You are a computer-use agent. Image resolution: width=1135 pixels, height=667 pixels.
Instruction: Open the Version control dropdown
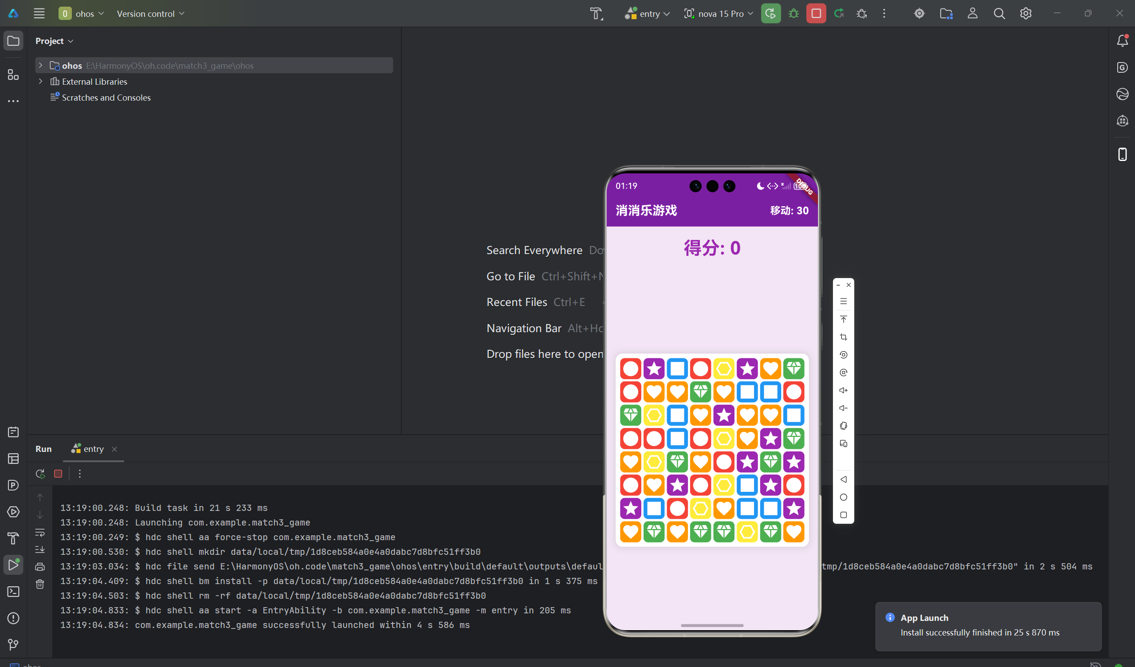[150, 13]
